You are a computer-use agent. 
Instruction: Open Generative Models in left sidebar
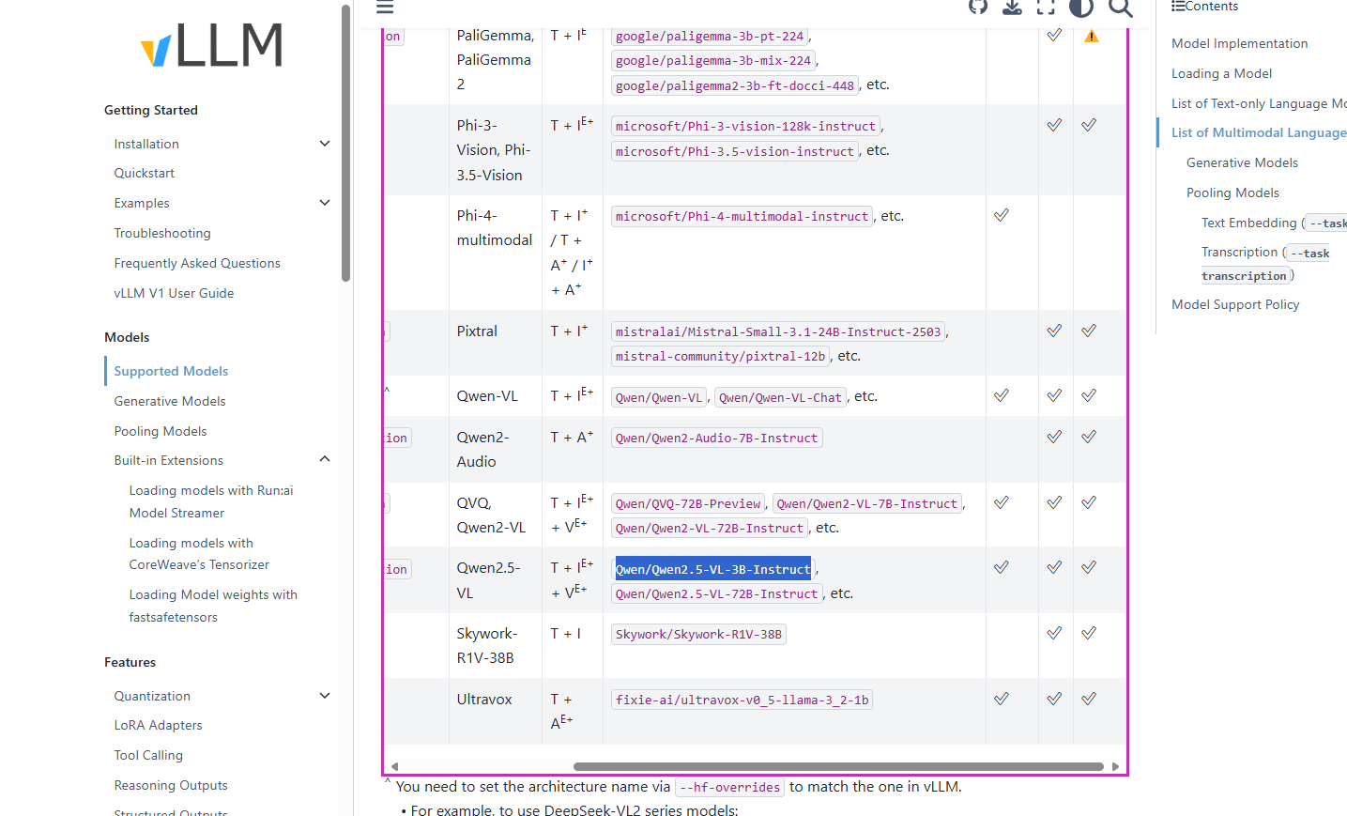click(170, 402)
